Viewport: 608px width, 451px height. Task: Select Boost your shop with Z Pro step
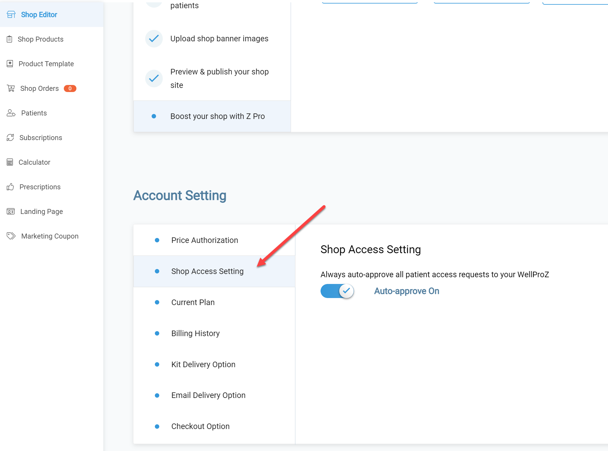tap(212, 116)
